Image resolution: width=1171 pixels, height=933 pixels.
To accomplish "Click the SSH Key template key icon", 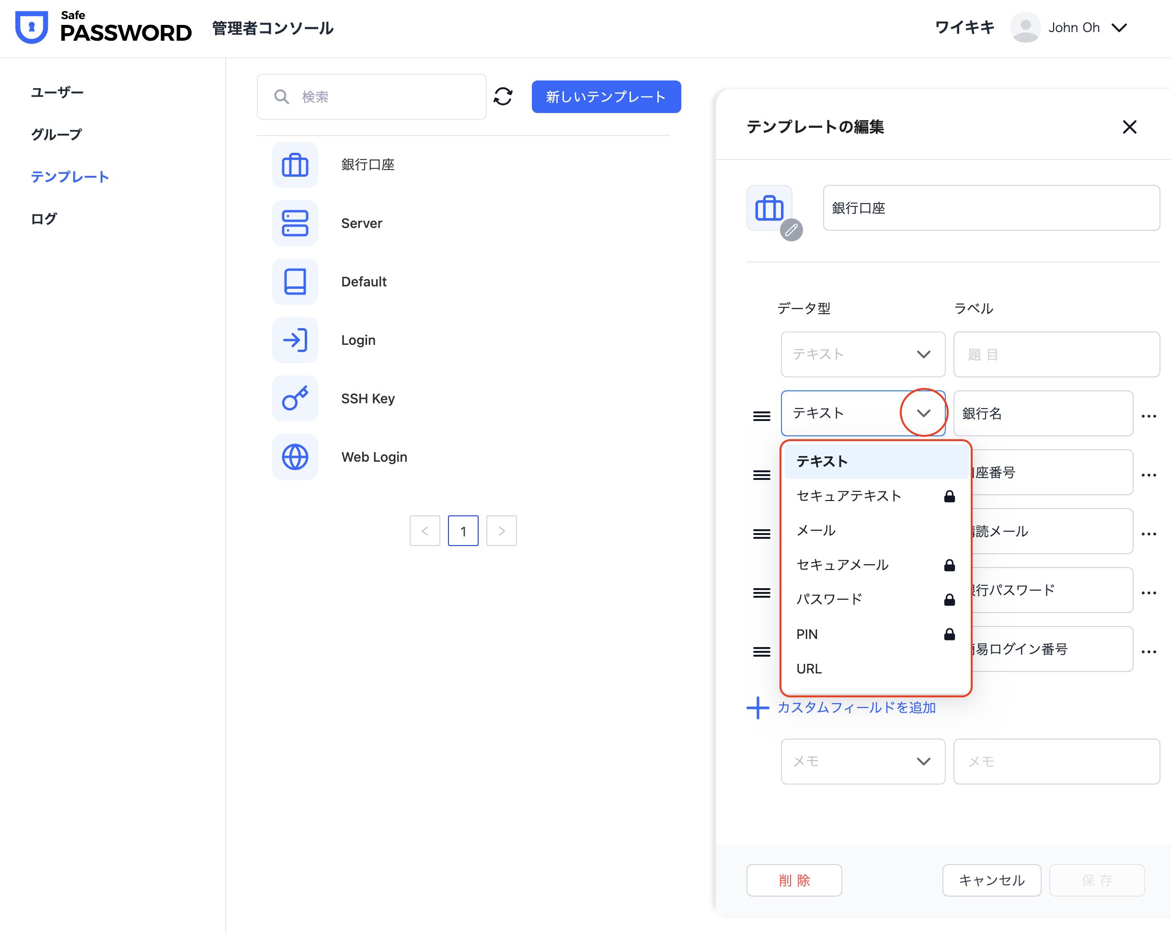I will point(295,398).
